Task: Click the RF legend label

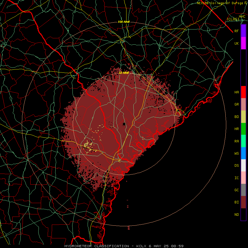Action: click(x=237, y=31)
